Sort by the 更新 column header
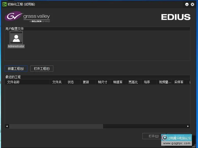This screenshot has width=198, height=148. pos(88,82)
